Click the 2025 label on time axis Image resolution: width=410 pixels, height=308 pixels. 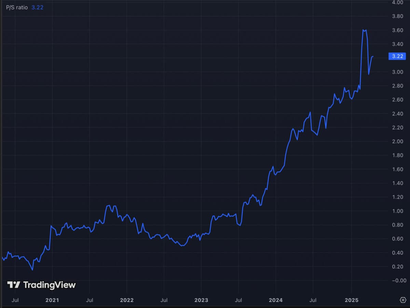pos(351,300)
